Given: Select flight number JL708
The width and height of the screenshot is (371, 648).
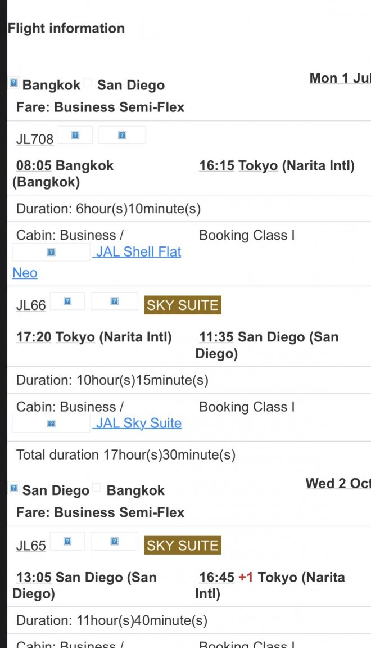Looking at the screenshot, I should tap(35, 139).
